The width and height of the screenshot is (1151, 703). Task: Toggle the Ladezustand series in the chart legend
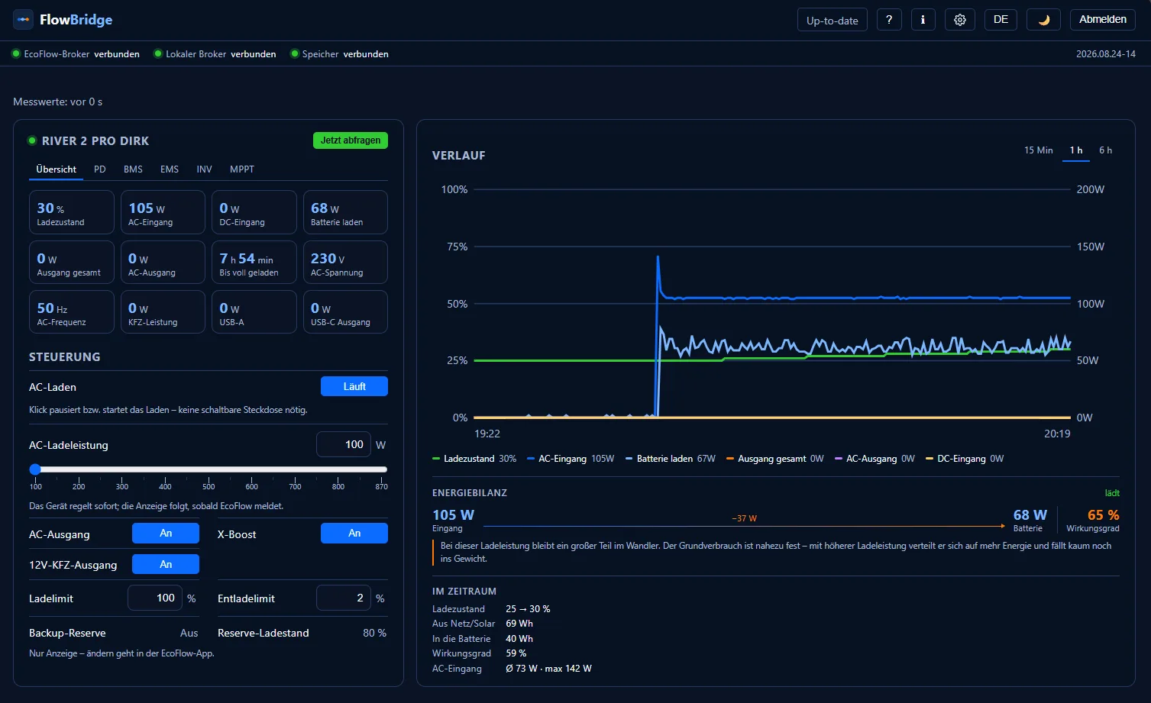[x=474, y=459]
